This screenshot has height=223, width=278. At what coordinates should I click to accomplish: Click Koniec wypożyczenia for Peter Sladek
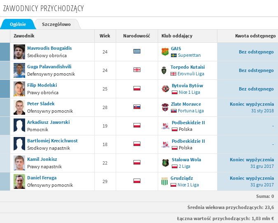252,104
